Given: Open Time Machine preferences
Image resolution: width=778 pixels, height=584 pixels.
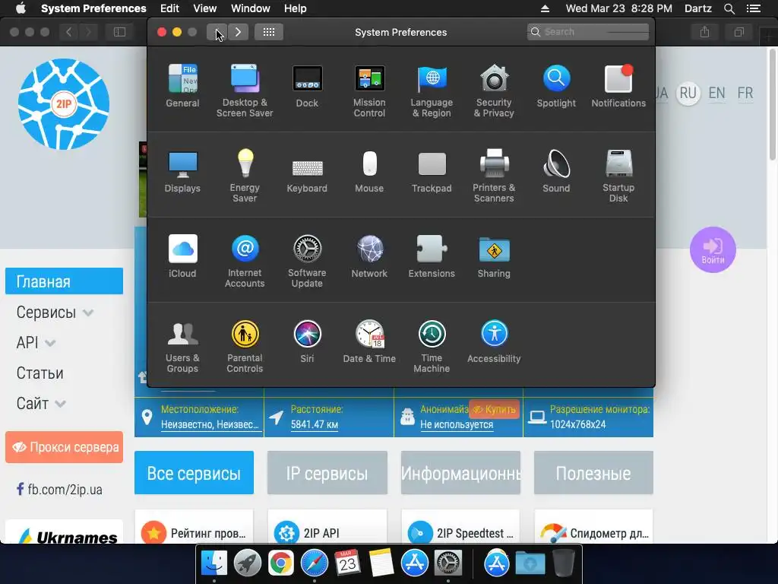Looking at the screenshot, I should [x=432, y=347].
